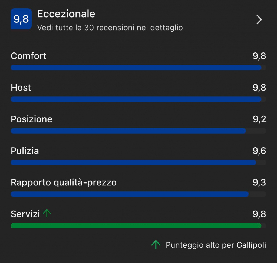Select the Pulizia category label

click(x=25, y=151)
